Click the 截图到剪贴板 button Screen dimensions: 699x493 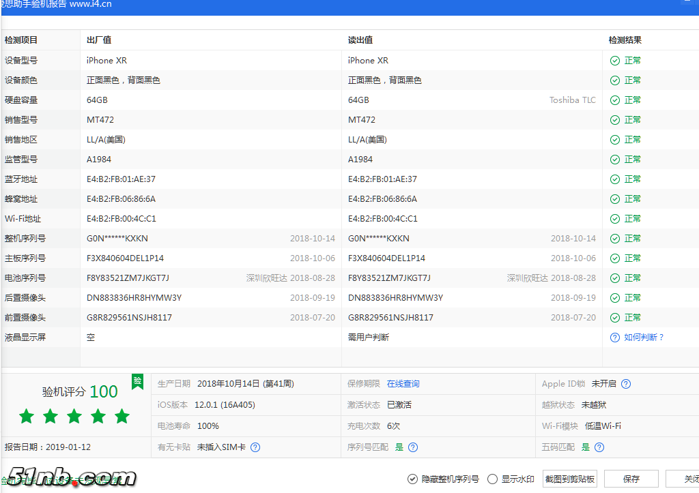tap(569, 479)
